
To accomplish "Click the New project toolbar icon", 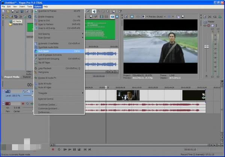I will tap(3, 11).
